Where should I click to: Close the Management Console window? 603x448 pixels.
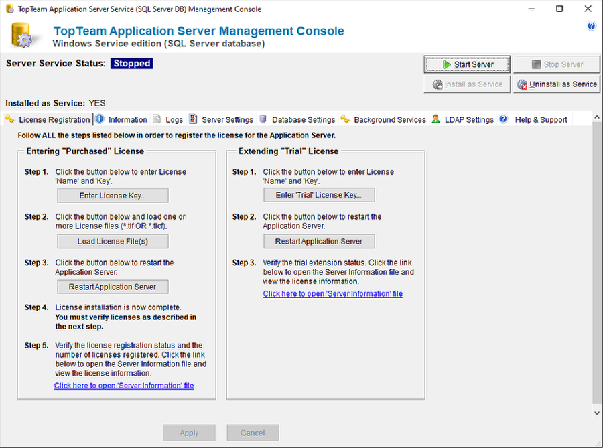588,9
